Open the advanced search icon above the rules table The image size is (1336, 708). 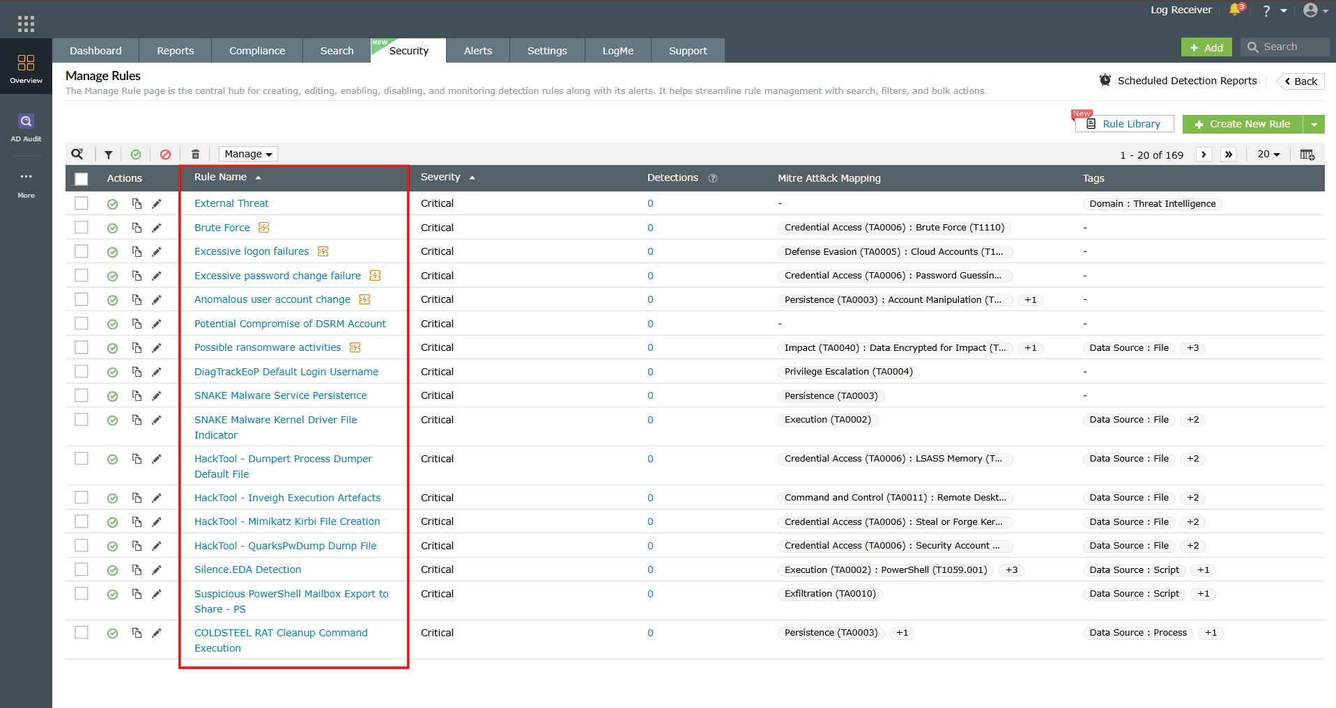(77, 154)
